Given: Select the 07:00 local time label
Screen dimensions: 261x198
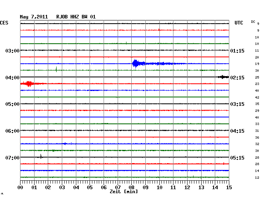Looking at the screenshot, I should tap(12, 158).
